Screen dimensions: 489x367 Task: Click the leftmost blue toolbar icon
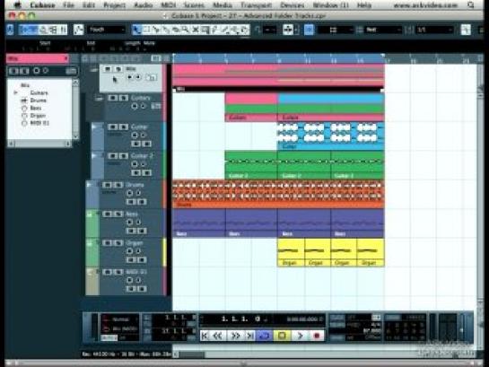10,30
